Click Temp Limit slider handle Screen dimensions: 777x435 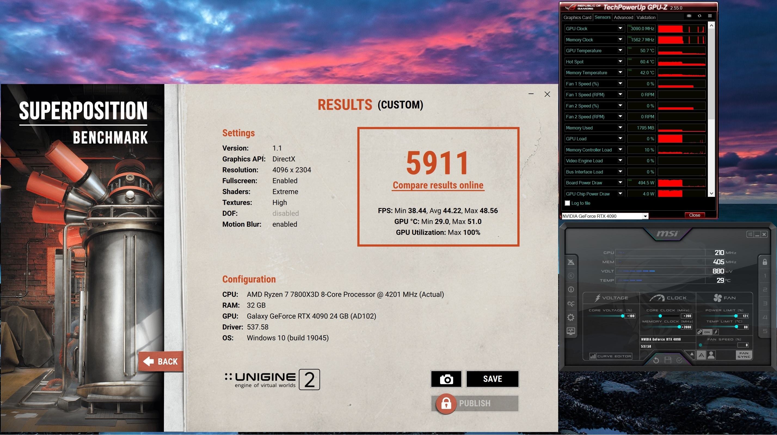point(736,327)
